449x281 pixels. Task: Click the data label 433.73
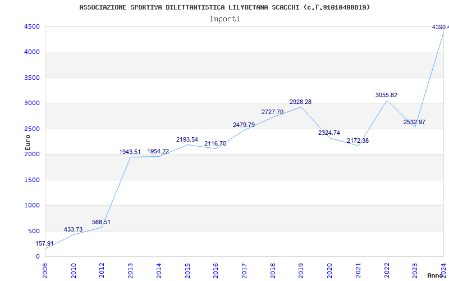click(x=73, y=229)
